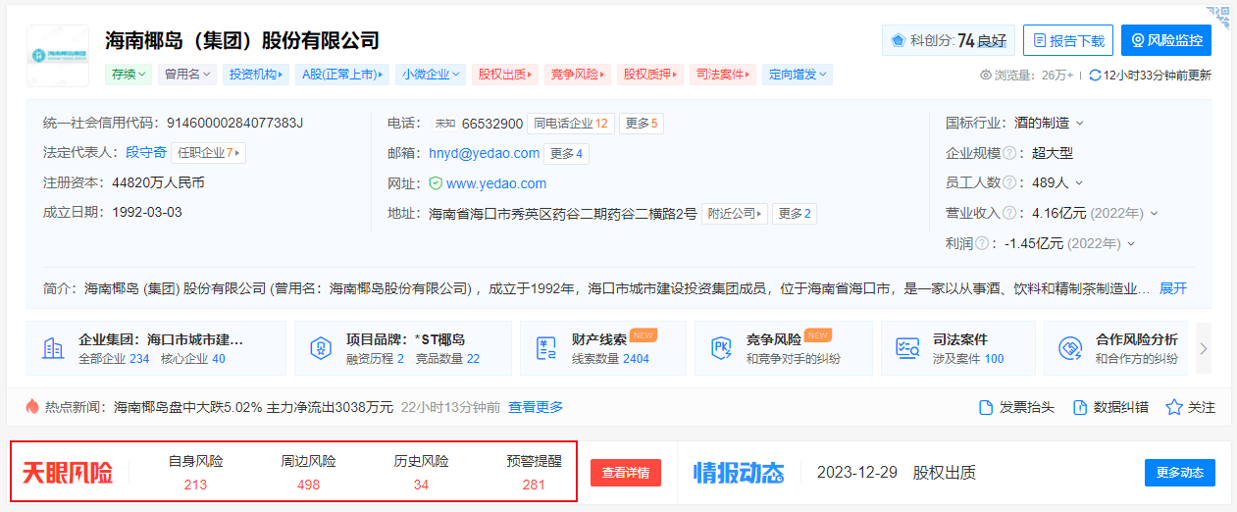Click the 风险监控 button

(1166, 40)
